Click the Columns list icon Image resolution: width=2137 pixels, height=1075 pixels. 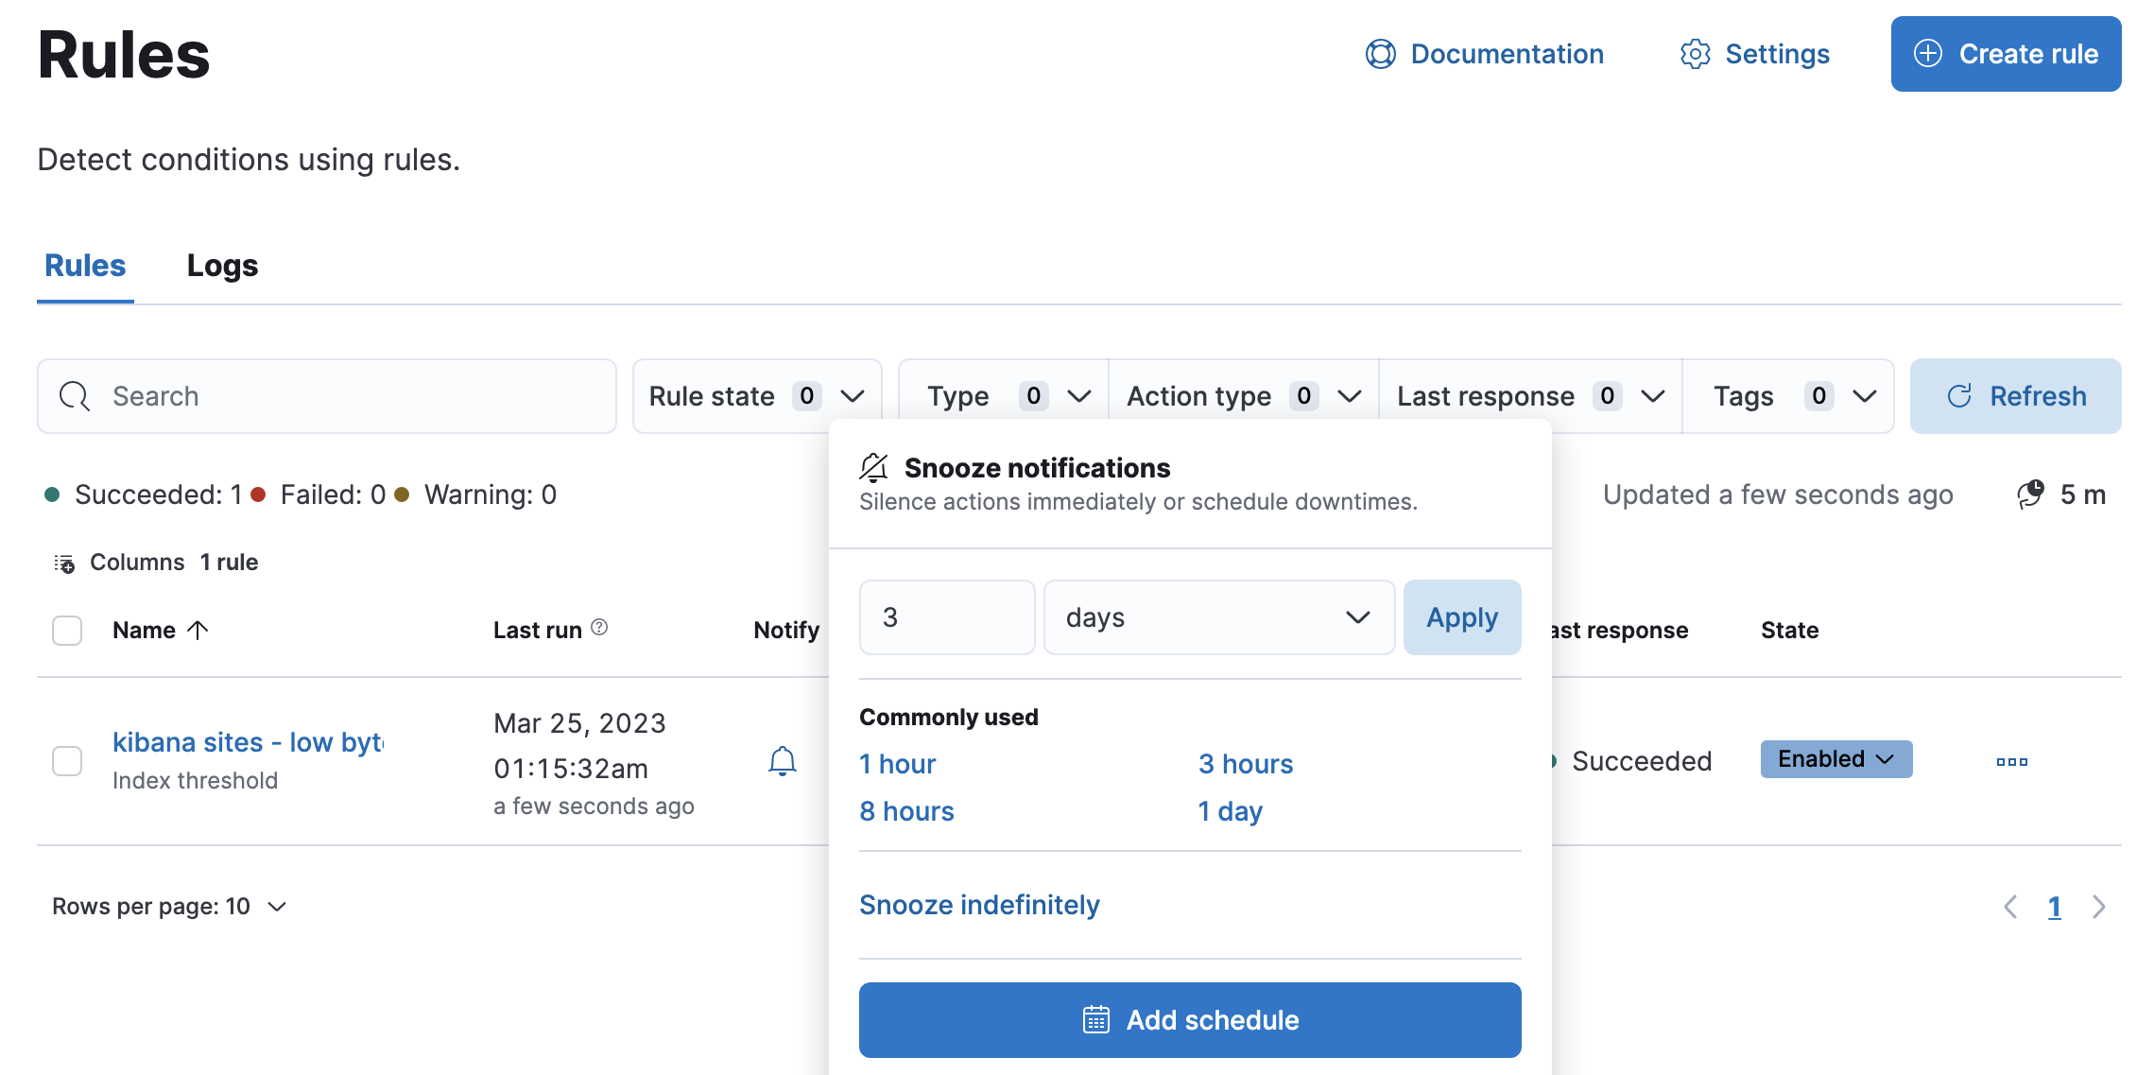pos(64,564)
